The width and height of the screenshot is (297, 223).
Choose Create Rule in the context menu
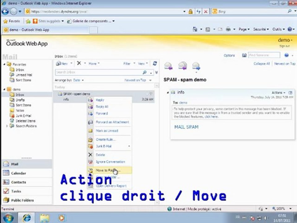110,139
